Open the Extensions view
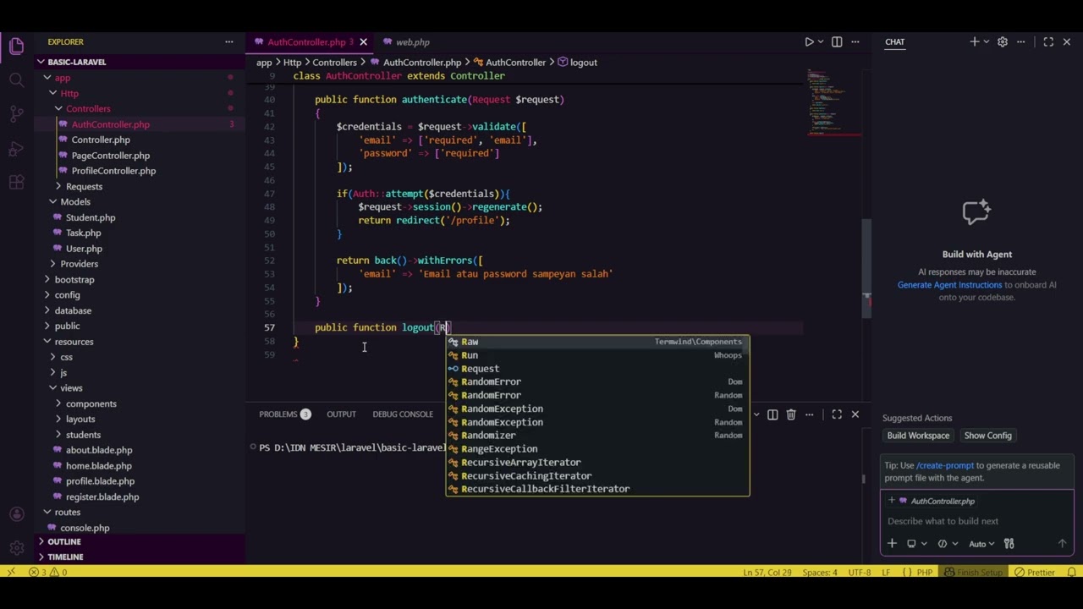1083x609 pixels. click(x=16, y=182)
